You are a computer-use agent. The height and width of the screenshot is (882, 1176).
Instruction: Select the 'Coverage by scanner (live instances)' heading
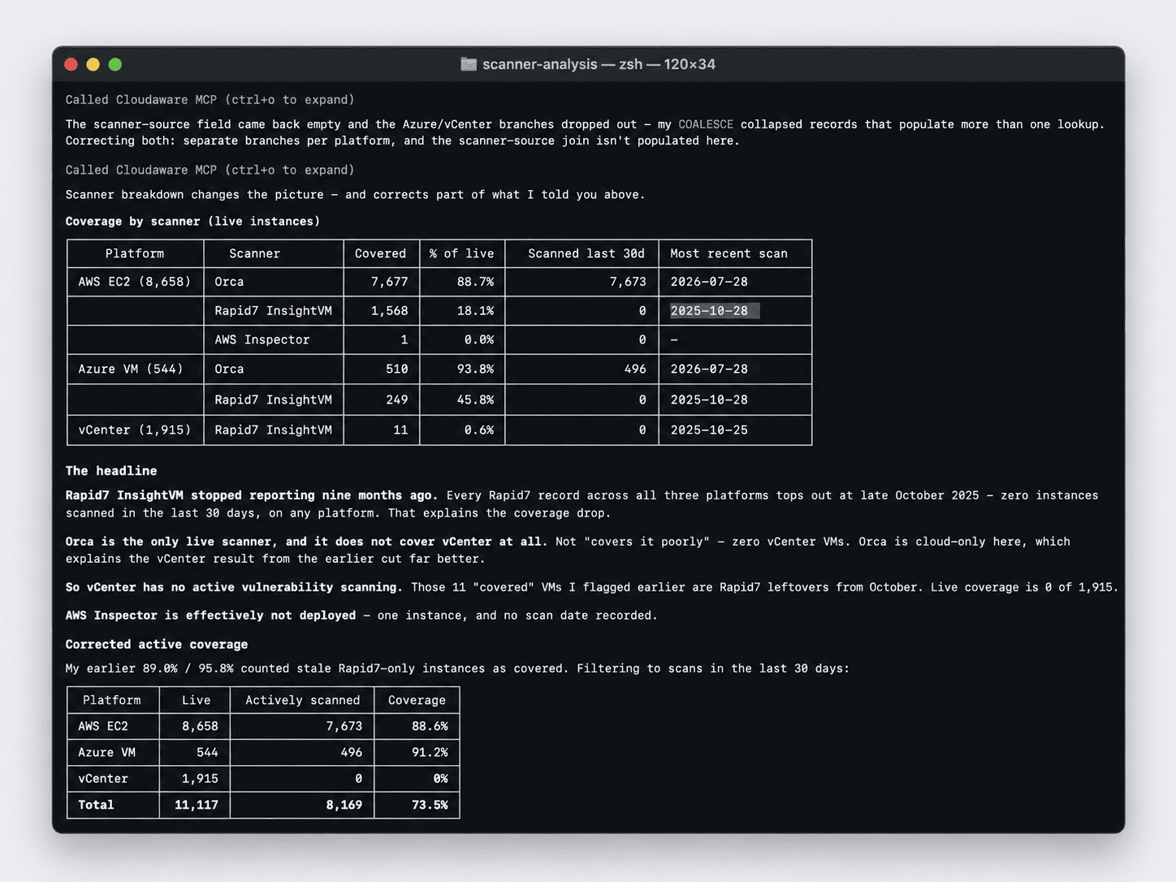(x=192, y=221)
